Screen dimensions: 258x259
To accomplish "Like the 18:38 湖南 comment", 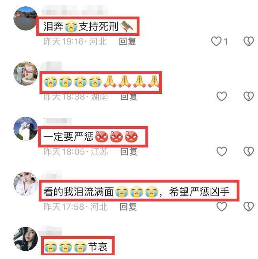I will click(x=222, y=96).
